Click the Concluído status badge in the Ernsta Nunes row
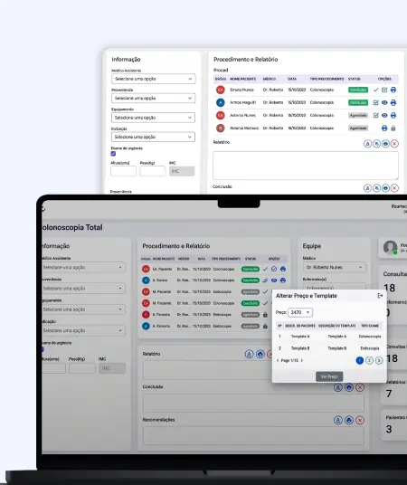Viewport: 407px width, 485px height. [358, 90]
